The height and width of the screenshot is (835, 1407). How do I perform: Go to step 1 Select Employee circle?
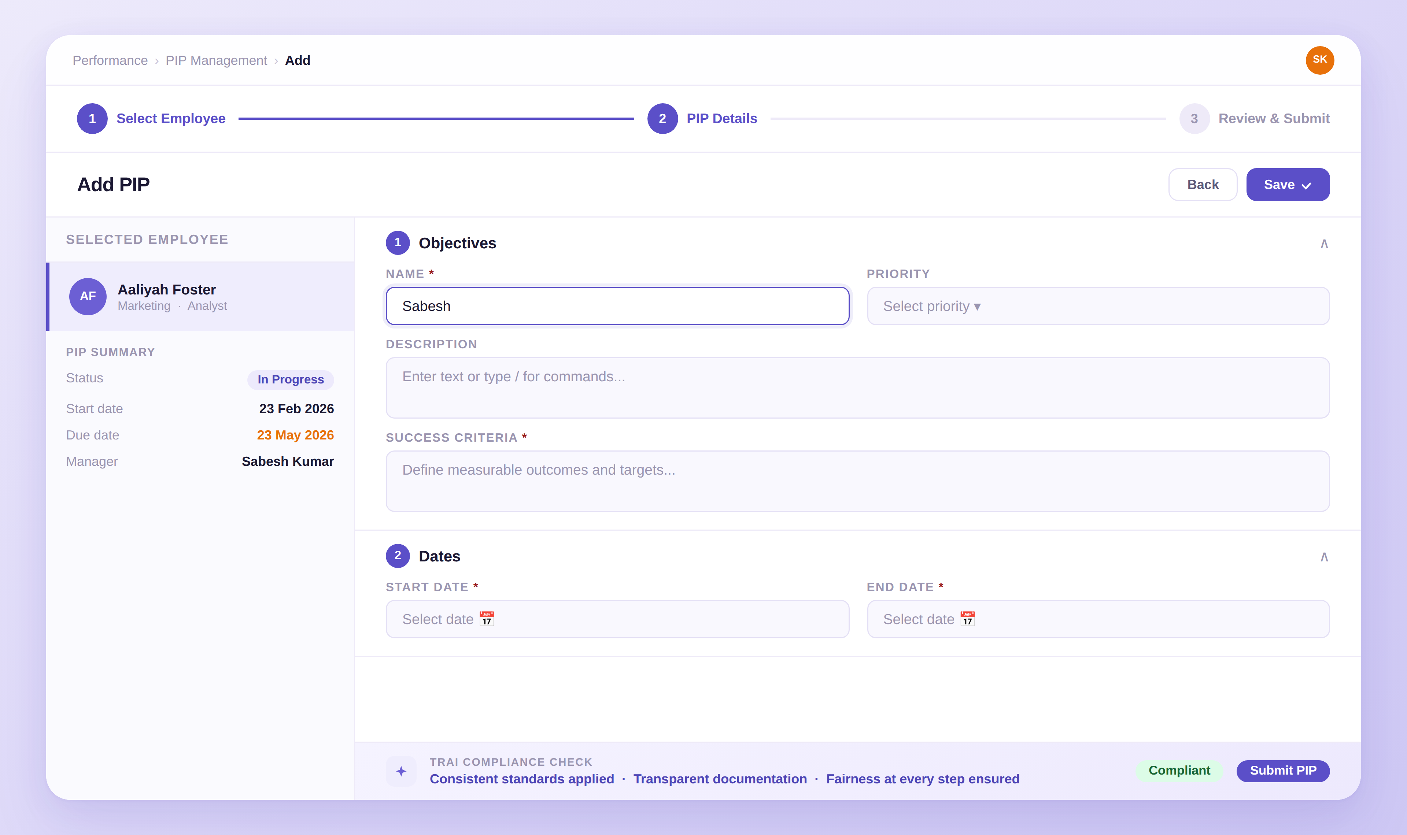pyautogui.click(x=92, y=119)
